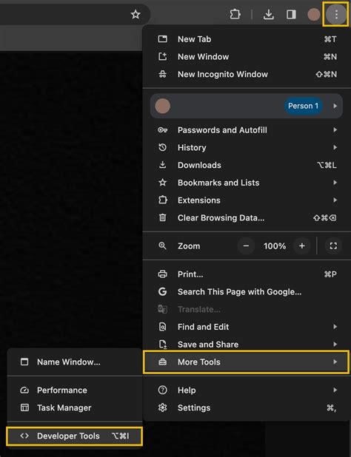351x457 pixels.
Task: Click the zoom out minus button
Action: [246, 246]
